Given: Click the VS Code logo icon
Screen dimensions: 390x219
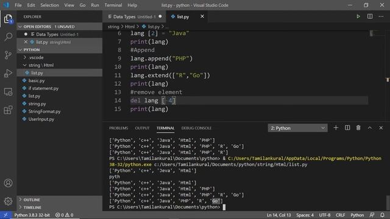Looking at the screenshot, I should tap(6, 5).
